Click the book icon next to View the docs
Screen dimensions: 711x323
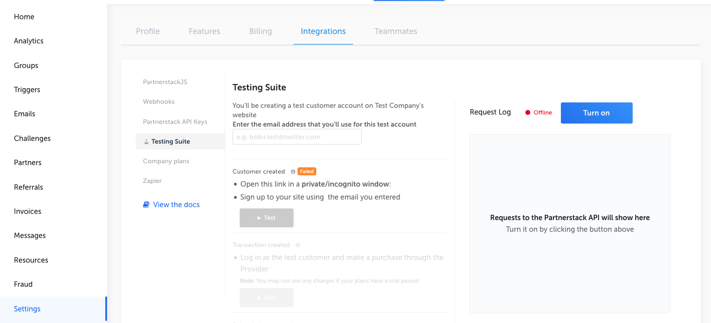146,204
